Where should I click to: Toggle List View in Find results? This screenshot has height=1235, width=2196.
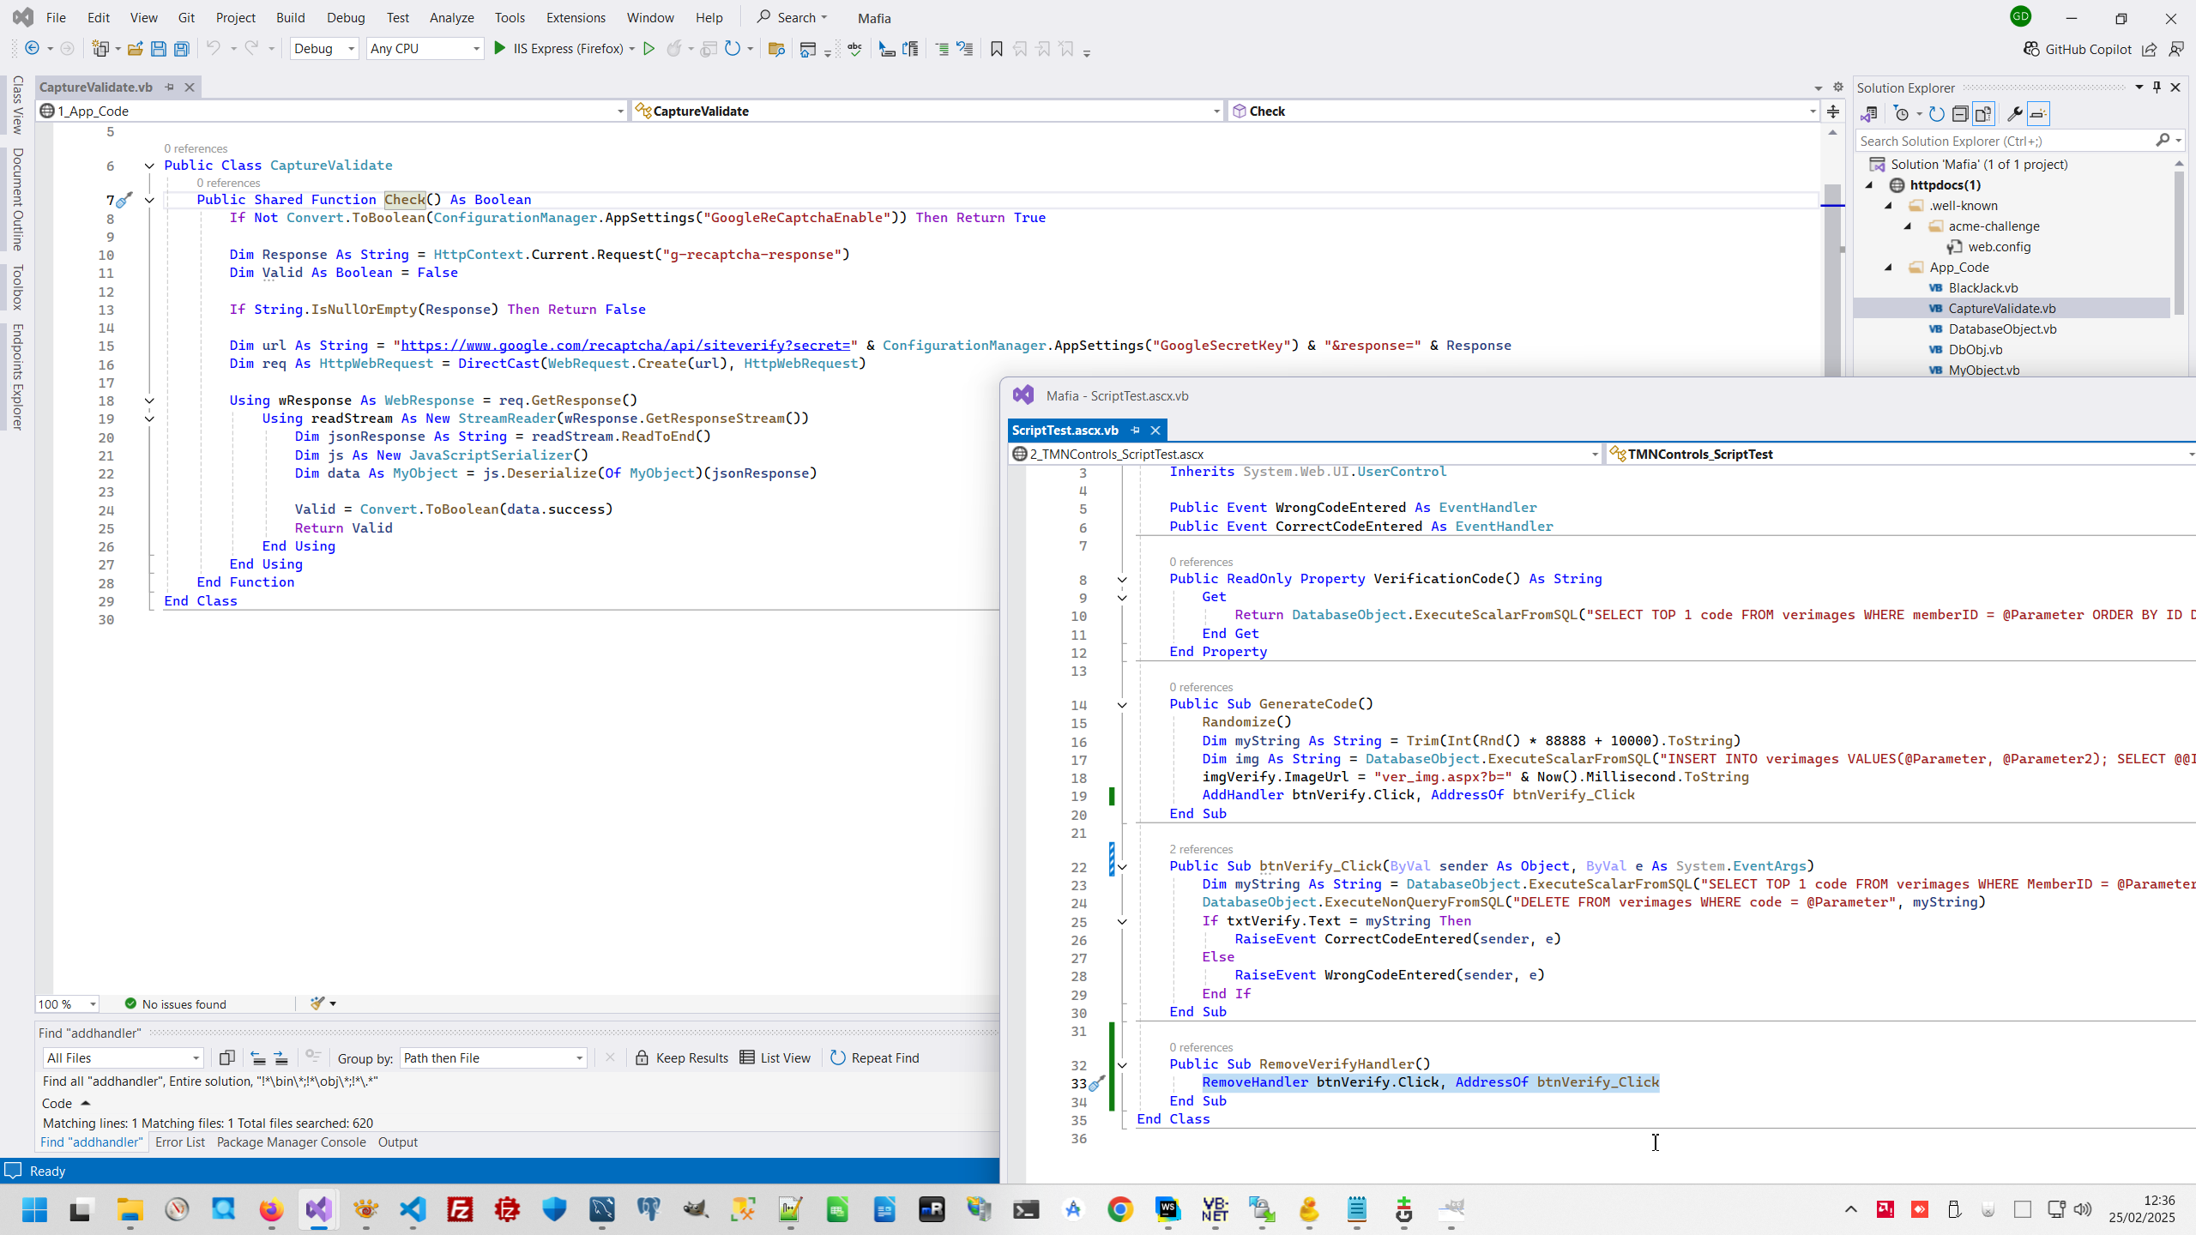coord(775,1057)
